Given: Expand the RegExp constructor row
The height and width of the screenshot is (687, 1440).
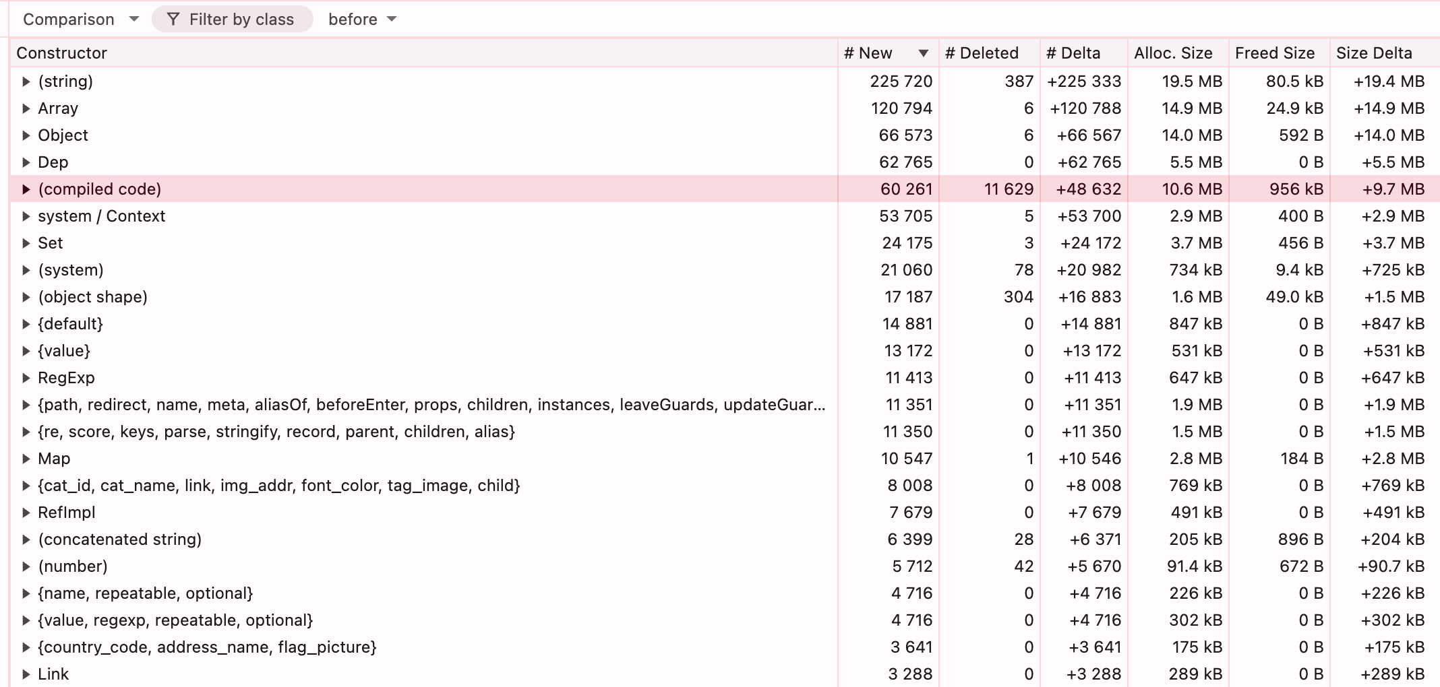Looking at the screenshot, I should [26, 378].
